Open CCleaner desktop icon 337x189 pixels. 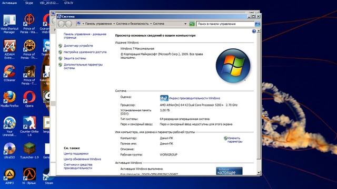[9, 73]
